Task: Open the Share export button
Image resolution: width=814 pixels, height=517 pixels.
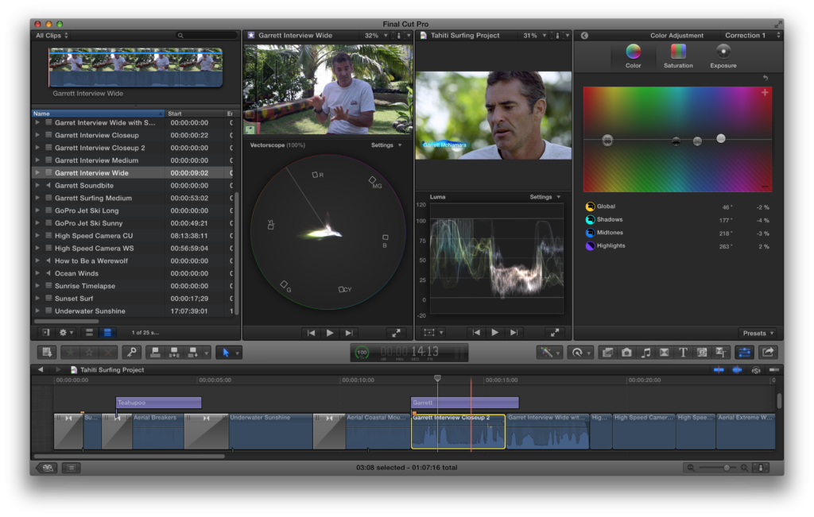Action: coord(768,353)
